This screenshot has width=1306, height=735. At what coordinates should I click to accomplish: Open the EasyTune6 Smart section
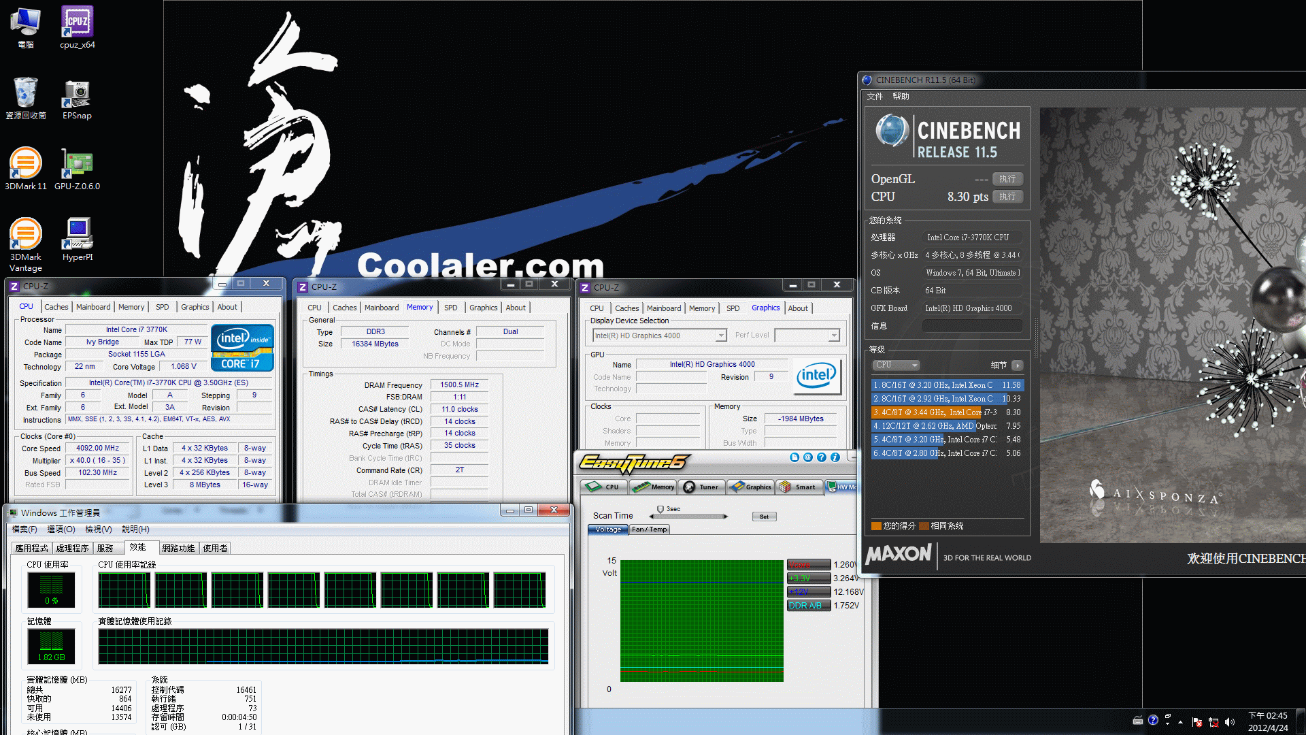pos(799,487)
